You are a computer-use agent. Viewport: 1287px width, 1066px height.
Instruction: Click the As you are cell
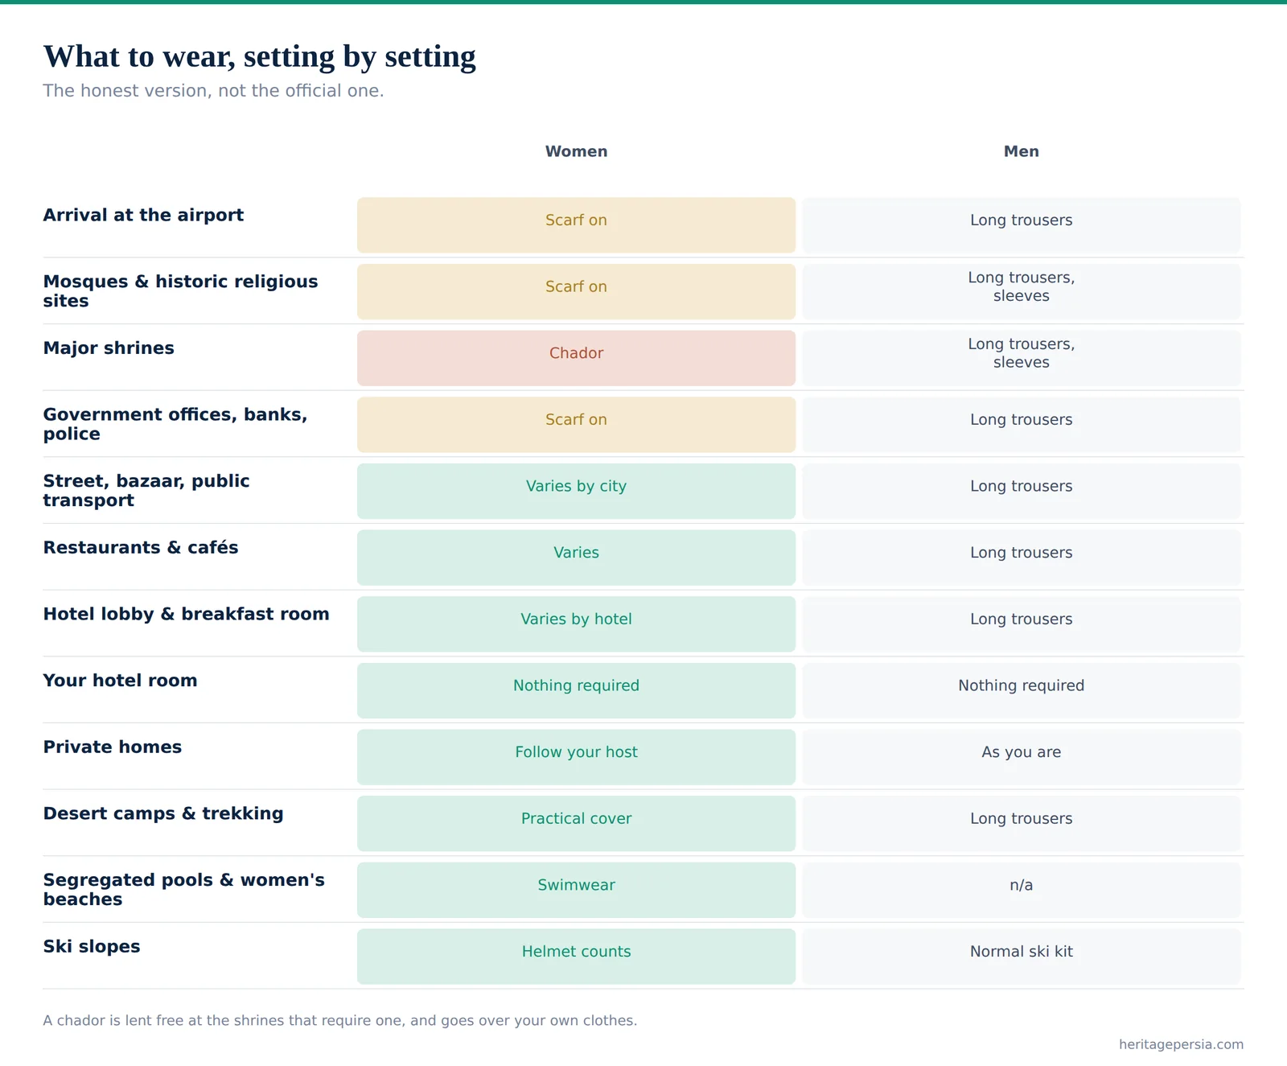(1022, 757)
